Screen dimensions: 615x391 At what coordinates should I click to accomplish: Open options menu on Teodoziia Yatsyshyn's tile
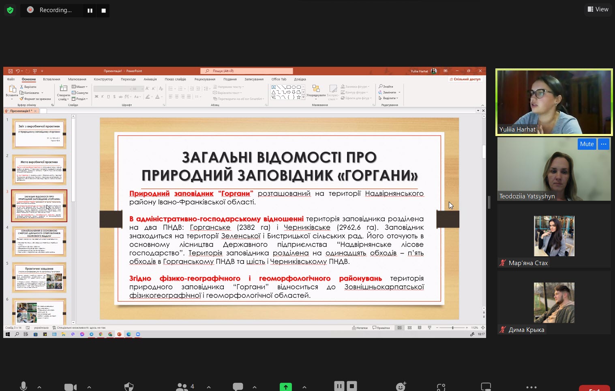pos(604,144)
